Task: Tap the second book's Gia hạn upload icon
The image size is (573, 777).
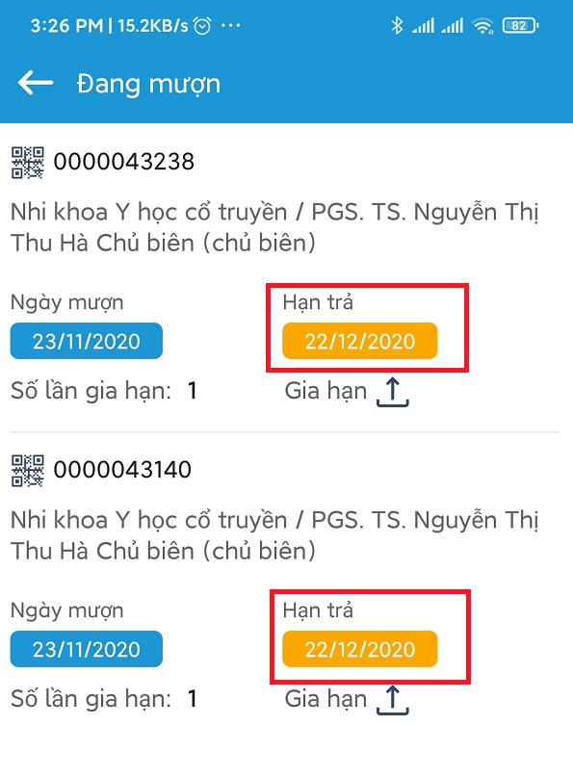Action: pos(393,700)
